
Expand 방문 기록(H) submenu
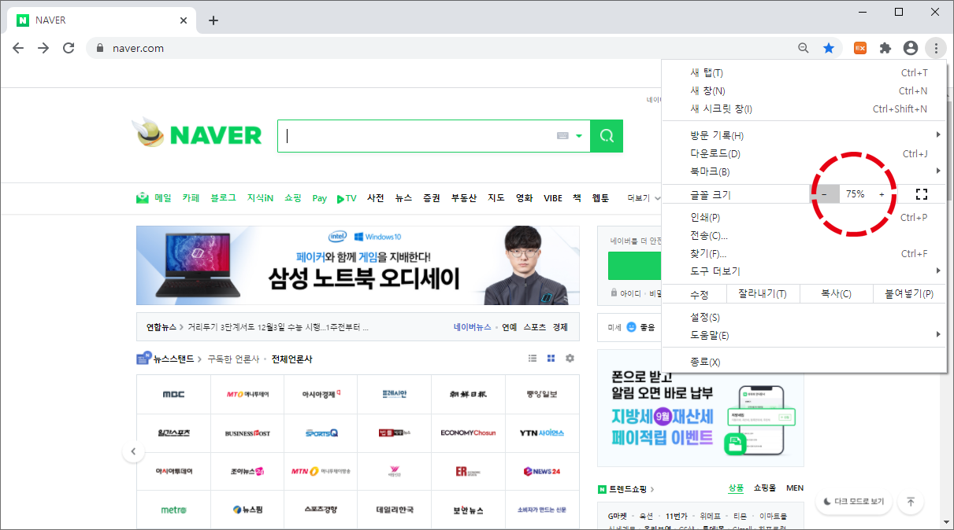click(804, 135)
